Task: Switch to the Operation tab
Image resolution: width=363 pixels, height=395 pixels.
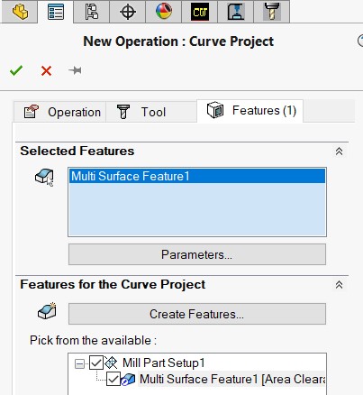Action: coord(60,112)
